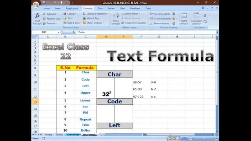Open the Watch Window
Viewport: 251px width, 141px height.
(184, 19)
